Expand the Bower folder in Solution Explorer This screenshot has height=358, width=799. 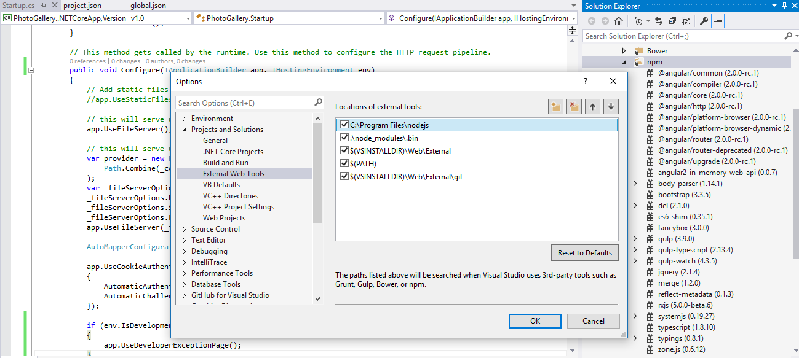click(624, 51)
